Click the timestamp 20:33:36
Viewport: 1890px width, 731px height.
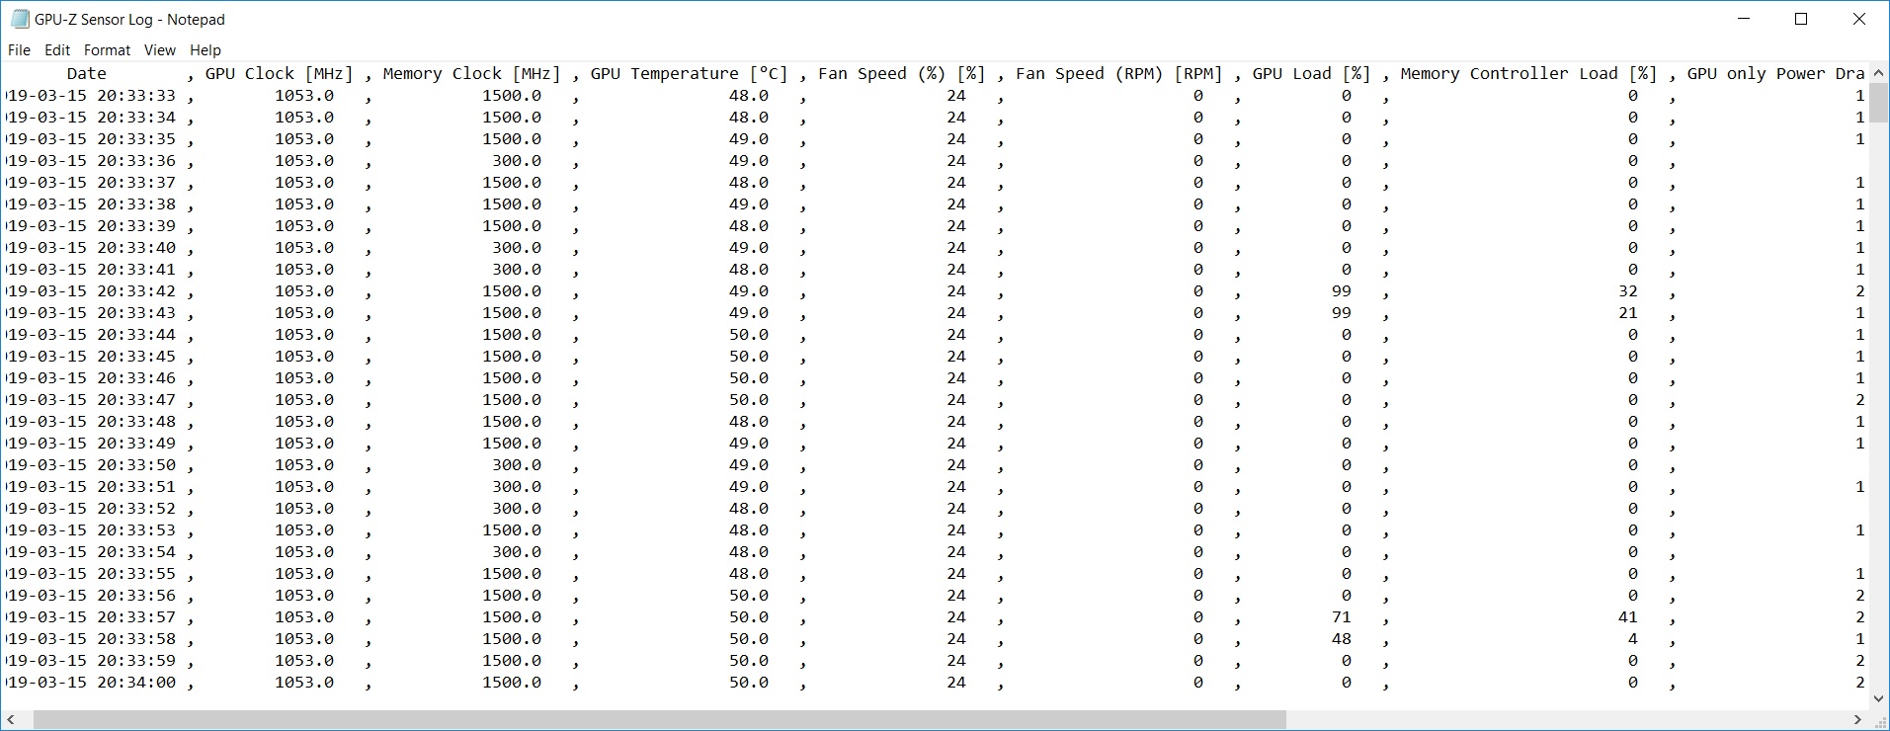136,161
